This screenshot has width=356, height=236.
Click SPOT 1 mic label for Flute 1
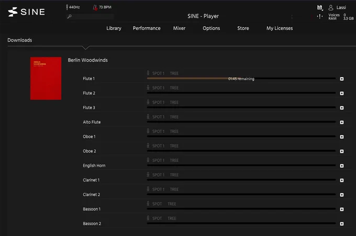(158, 73)
